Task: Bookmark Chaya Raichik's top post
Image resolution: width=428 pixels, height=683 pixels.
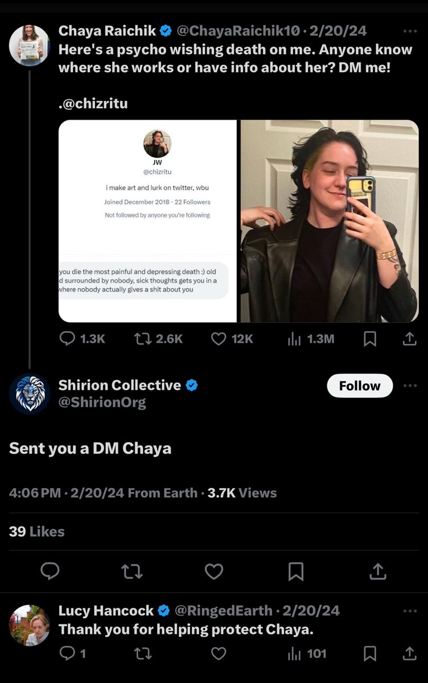Action: point(369,338)
